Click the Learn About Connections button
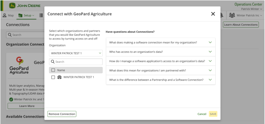 point(241,25)
